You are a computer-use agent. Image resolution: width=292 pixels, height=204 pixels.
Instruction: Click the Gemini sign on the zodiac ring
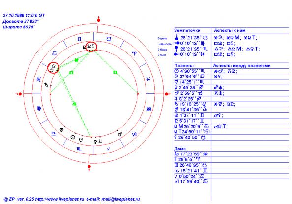coord(79,39)
